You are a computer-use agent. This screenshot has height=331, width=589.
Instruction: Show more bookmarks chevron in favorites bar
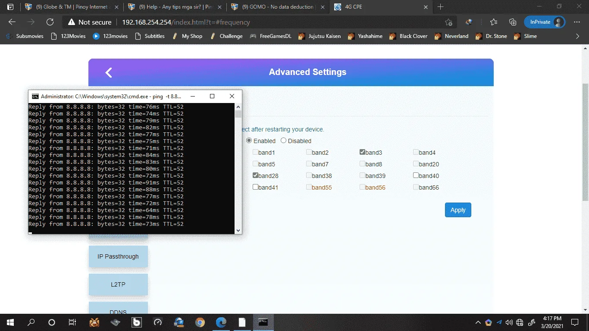578,36
